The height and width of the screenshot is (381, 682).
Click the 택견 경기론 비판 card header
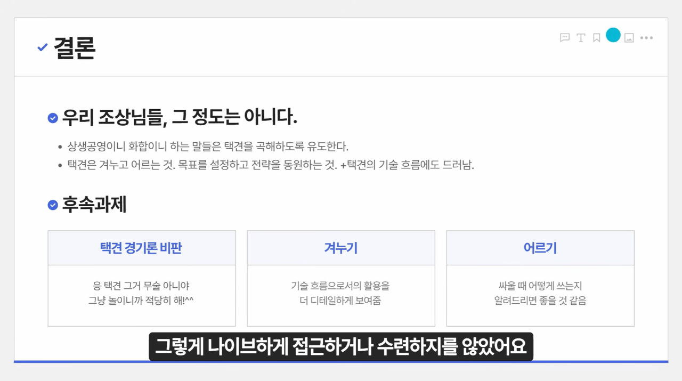click(x=142, y=248)
